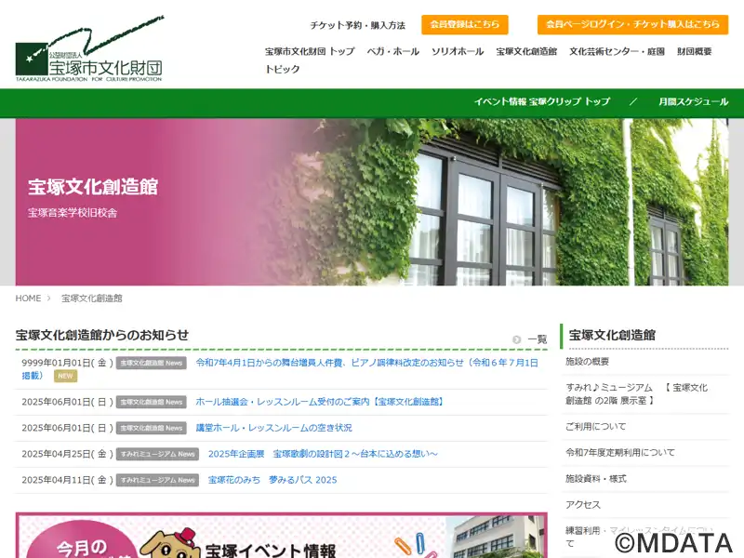Open 宝塚花のみち 夢みるパス 2025 link
Image resolution: width=744 pixels, height=558 pixels.
272,480
